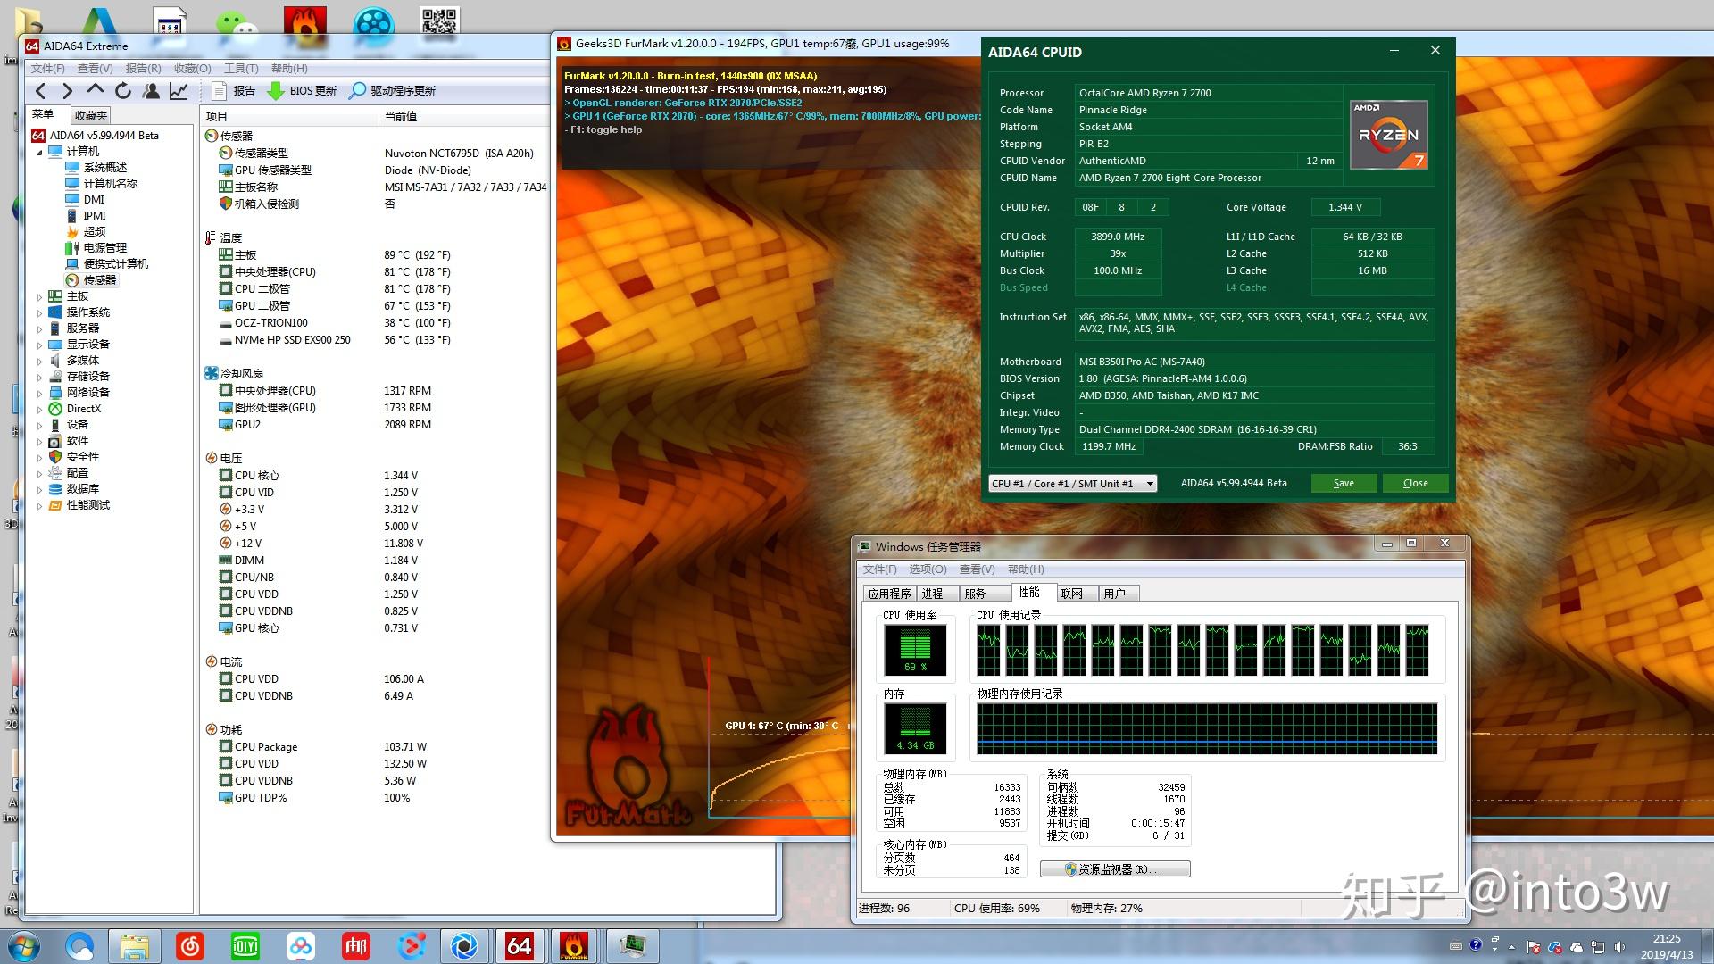This screenshot has width=1714, height=964.
Task: Click Save in AIDA64 CPUID window
Action: [1343, 483]
